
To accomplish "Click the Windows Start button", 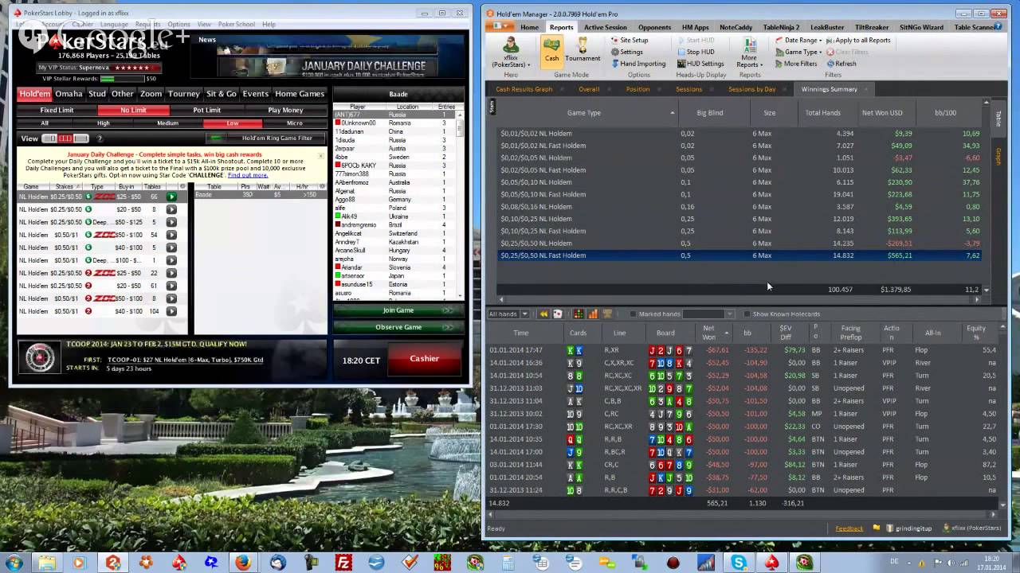I will click(x=14, y=563).
